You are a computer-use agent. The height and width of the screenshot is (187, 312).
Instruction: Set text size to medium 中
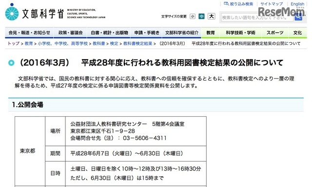tap(201, 16)
